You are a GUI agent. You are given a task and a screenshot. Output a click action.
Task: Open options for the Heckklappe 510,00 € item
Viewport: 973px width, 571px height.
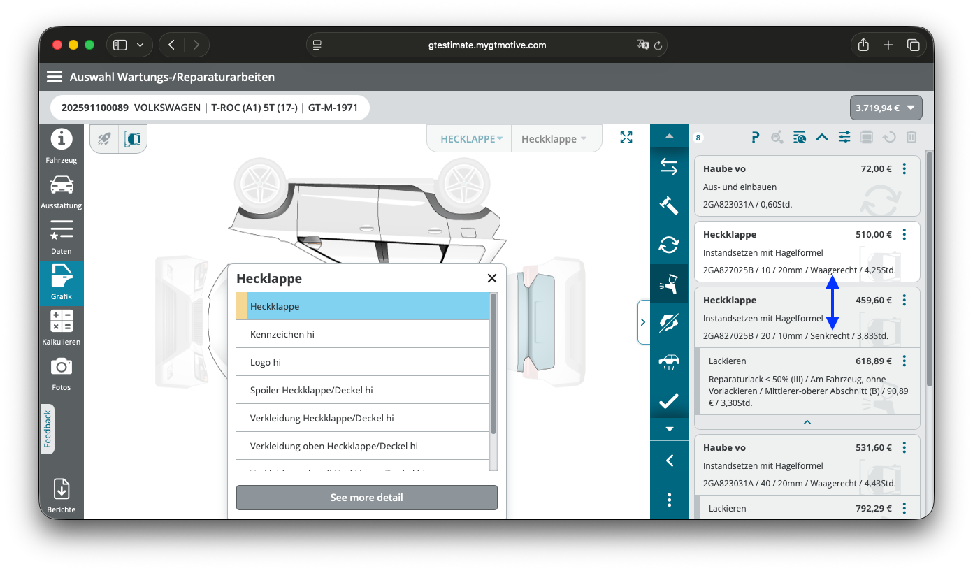(x=904, y=235)
